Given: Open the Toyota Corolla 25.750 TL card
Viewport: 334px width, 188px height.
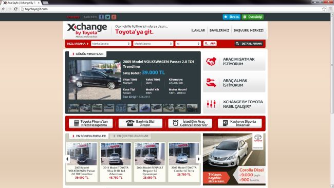Looking at the screenshot, I should coord(184,162).
